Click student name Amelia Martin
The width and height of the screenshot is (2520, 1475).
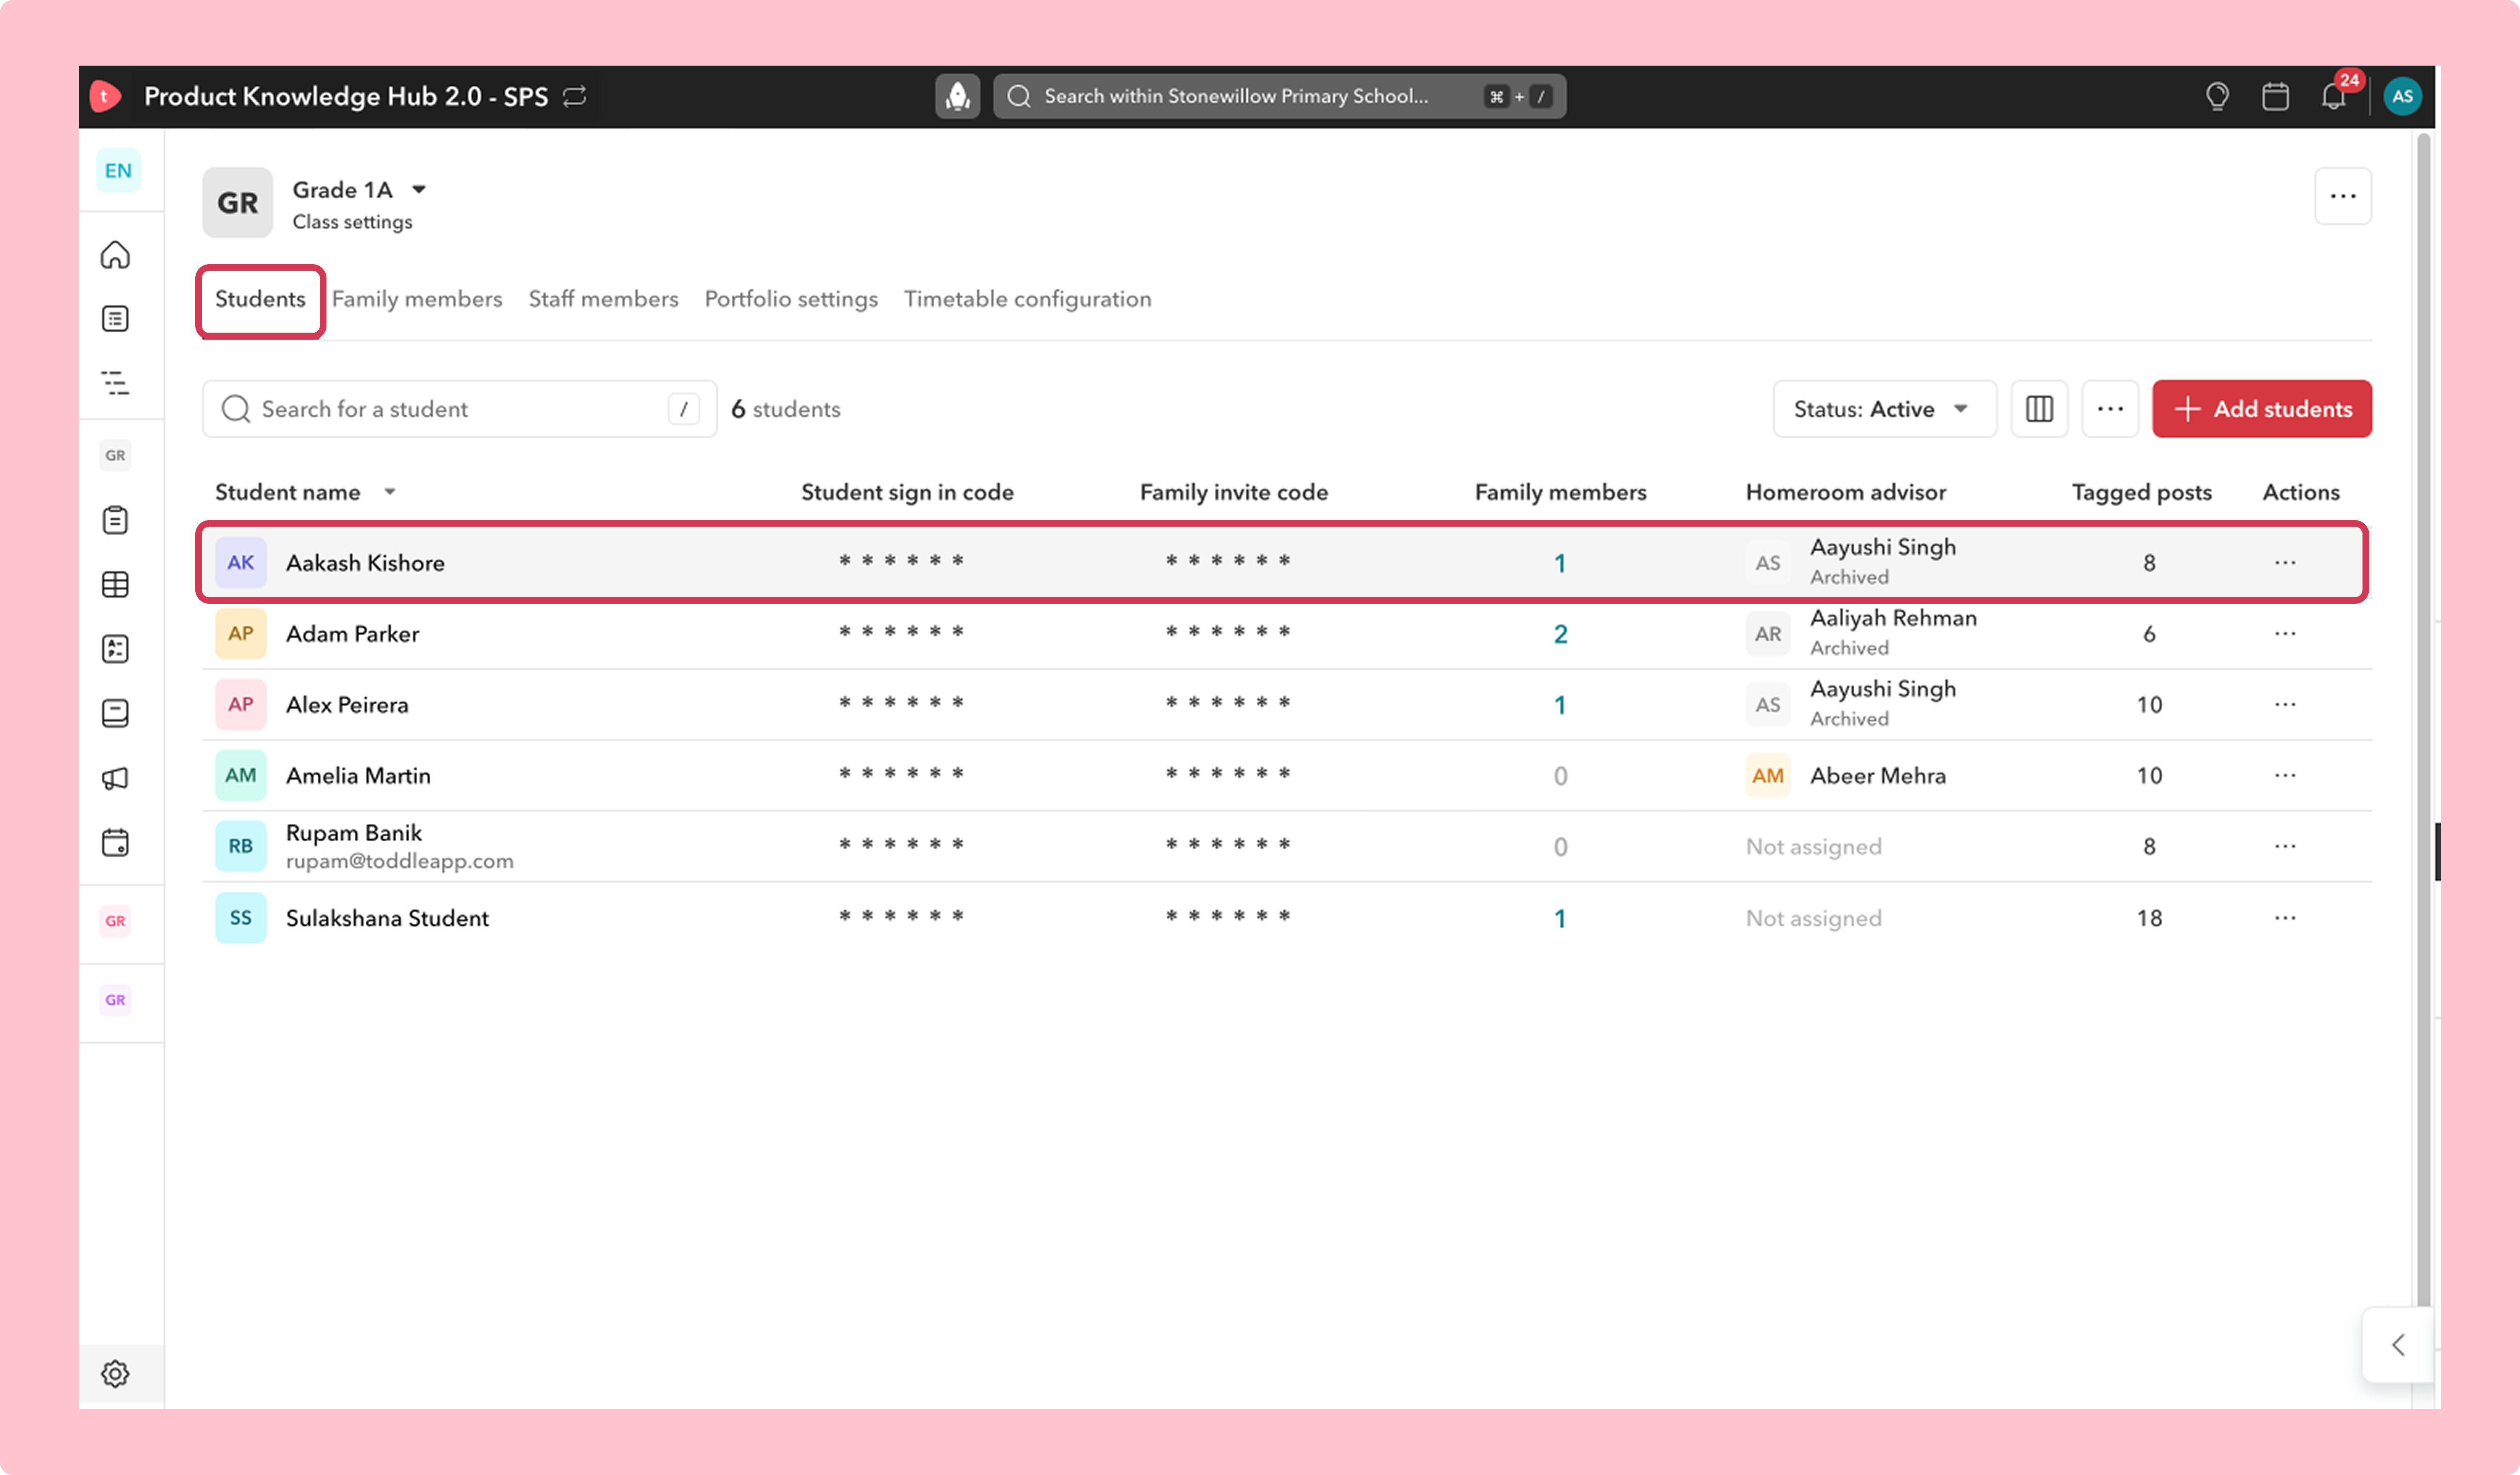(x=358, y=776)
